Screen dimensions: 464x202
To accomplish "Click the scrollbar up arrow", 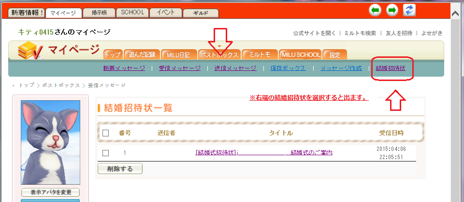I will (455, 13).
